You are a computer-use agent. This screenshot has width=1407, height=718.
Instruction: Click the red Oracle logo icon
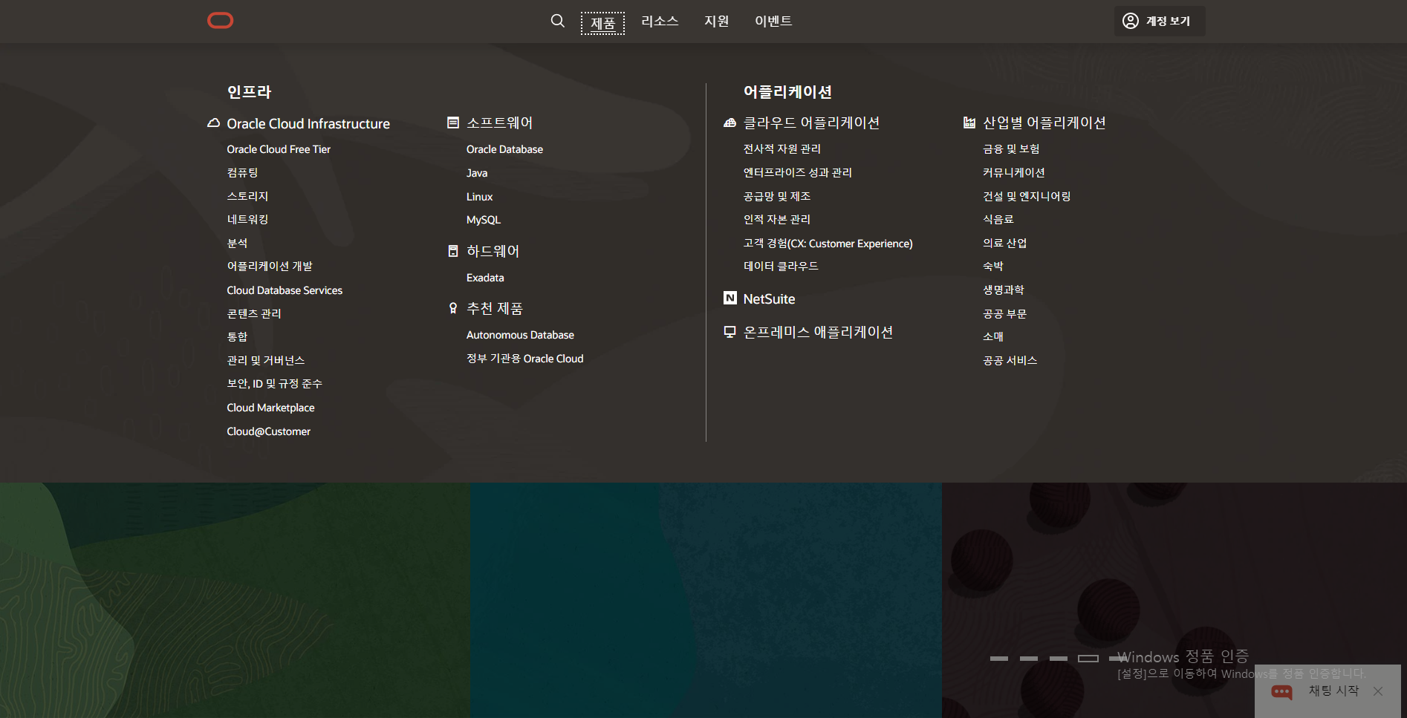tap(220, 21)
